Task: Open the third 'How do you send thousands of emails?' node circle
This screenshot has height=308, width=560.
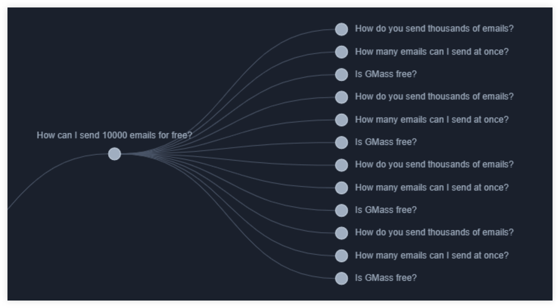Action: (342, 165)
